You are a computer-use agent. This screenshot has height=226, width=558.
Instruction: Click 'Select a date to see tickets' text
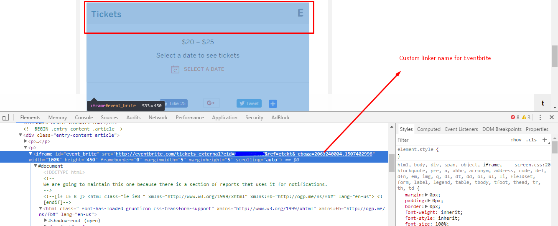[x=198, y=55]
